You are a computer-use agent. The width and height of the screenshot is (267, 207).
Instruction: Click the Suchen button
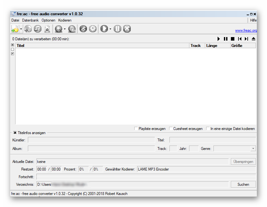[x=243, y=184]
